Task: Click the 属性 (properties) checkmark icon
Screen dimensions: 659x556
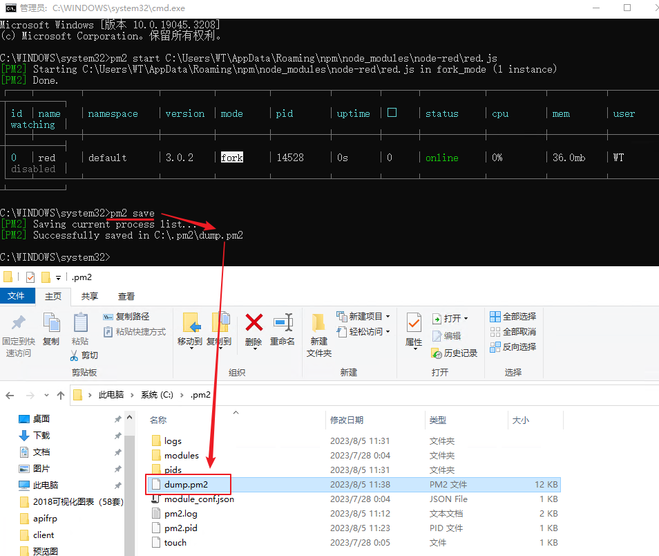Action: pyautogui.click(x=414, y=323)
